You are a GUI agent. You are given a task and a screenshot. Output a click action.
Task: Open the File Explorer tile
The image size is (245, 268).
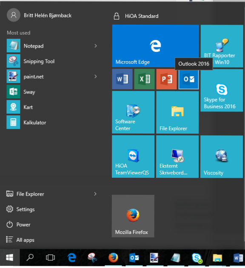pos(177,112)
